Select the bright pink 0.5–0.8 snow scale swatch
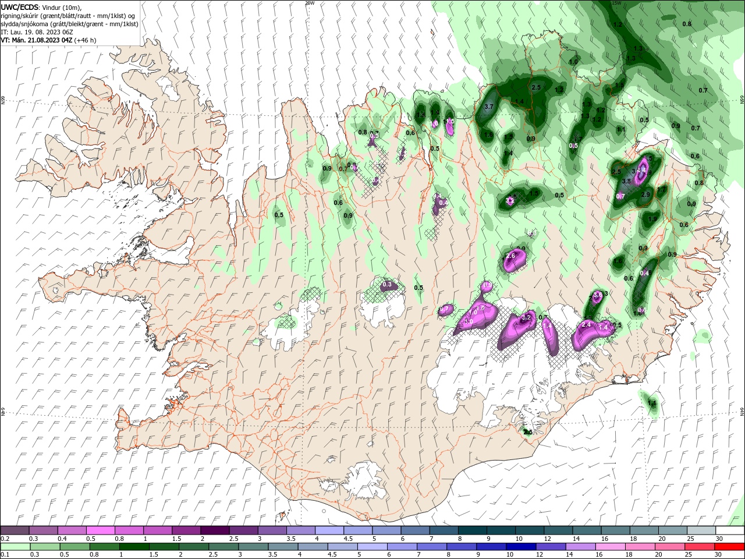 pos(100,530)
